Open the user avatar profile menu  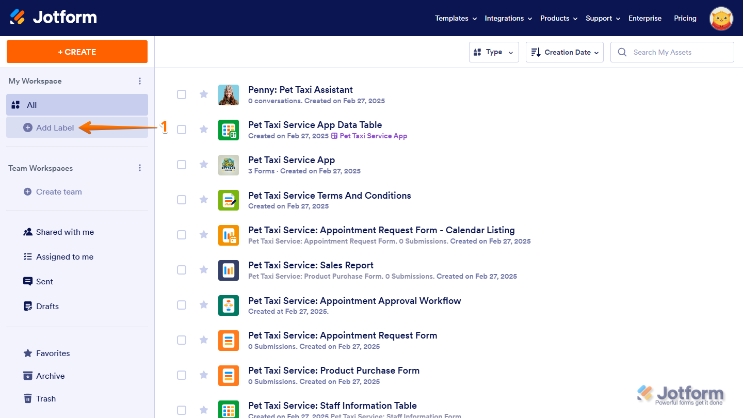coord(721,19)
